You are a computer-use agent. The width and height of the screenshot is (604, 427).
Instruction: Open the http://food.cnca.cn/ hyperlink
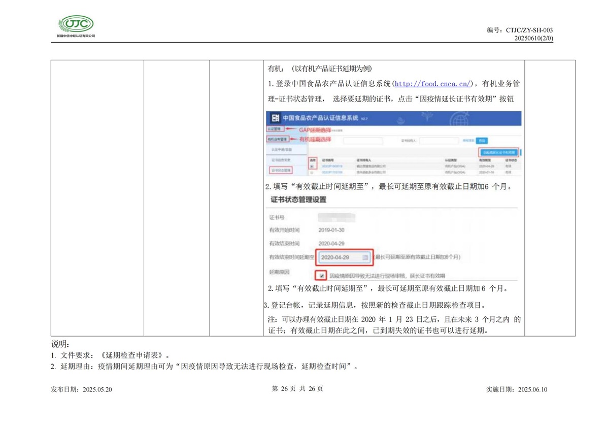point(433,84)
